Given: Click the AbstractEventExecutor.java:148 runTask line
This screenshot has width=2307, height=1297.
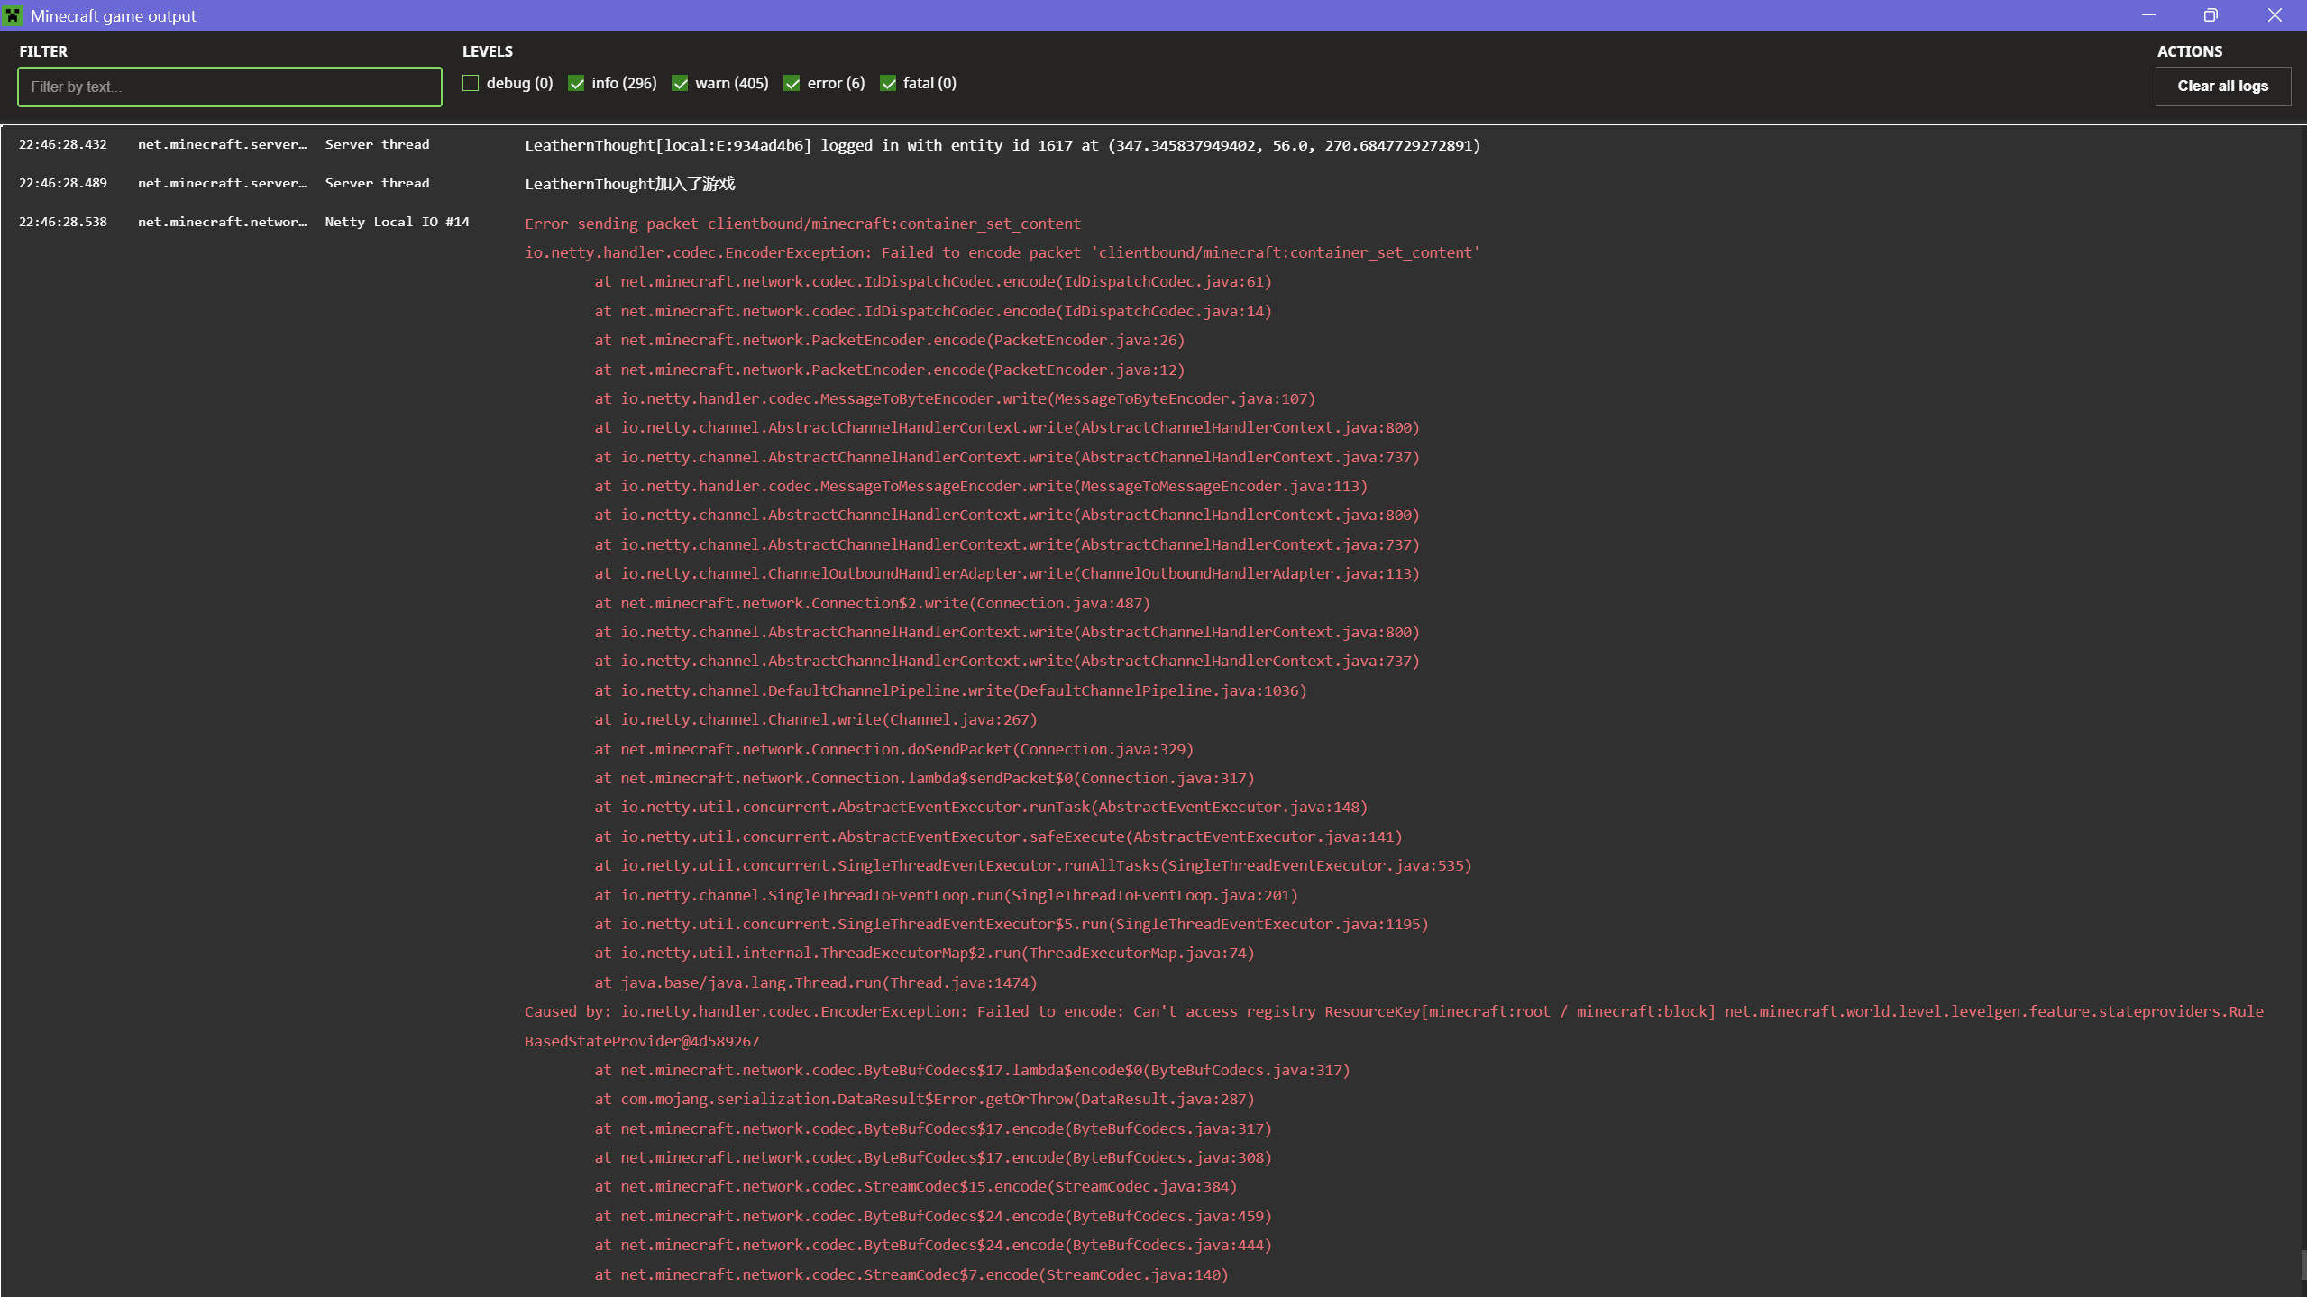Looking at the screenshot, I should [981, 807].
